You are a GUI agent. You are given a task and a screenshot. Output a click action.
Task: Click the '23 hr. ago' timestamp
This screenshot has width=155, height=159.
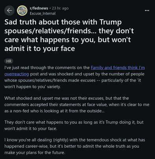click(x=60, y=8)
